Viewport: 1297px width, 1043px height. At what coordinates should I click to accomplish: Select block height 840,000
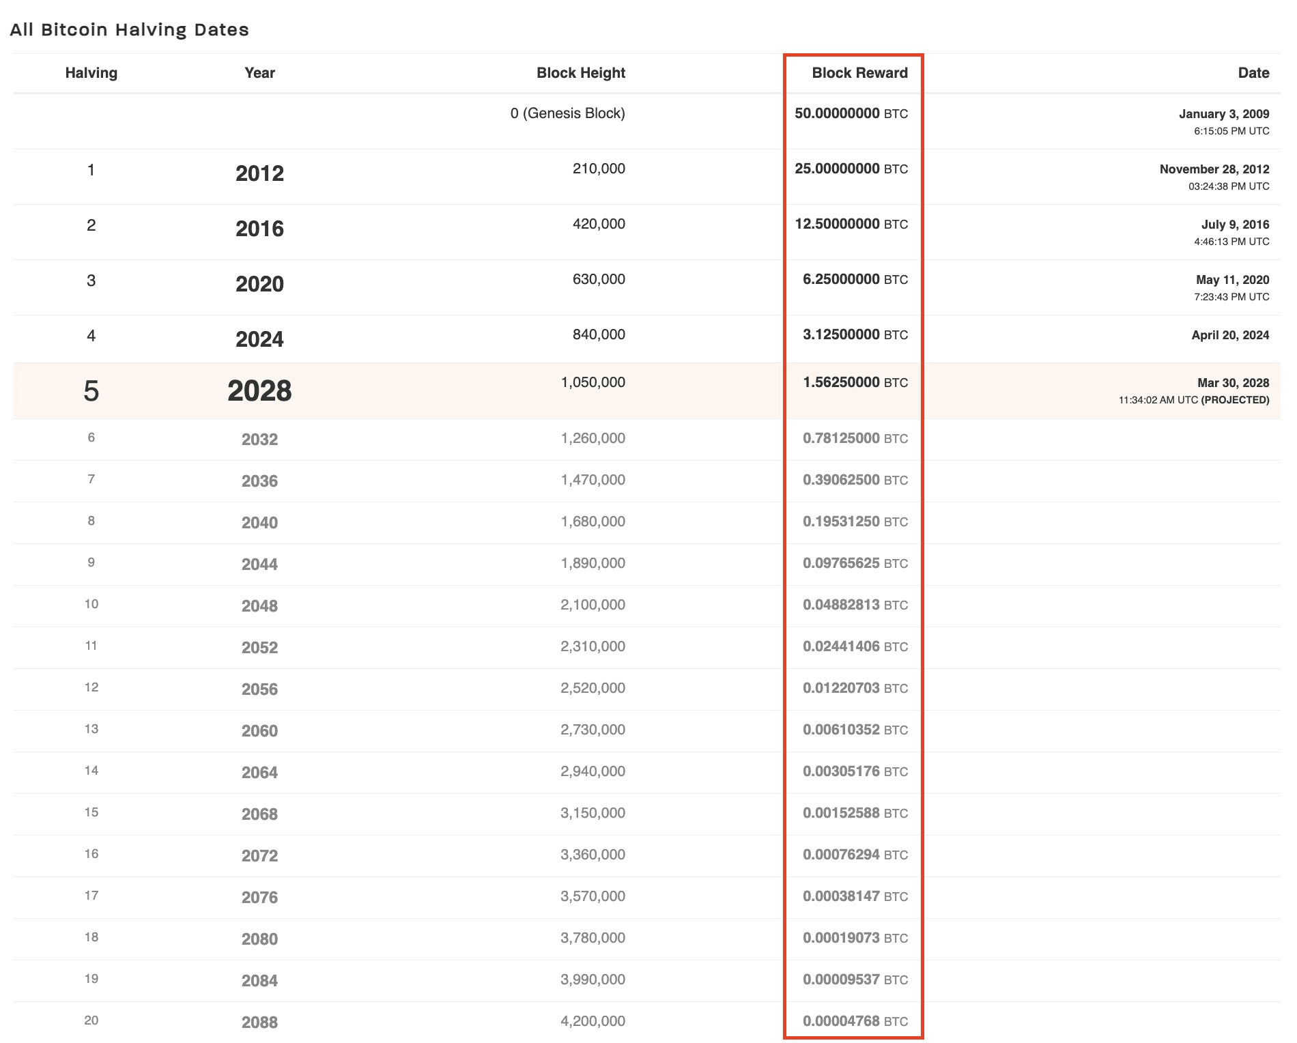point(599,334)
